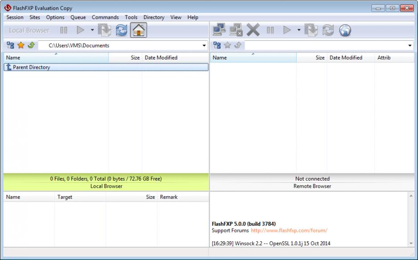Open the Sites menu
Image resolution: width=418 pixels, height=260 pixels.
pyautogui.click(x=35, y=17)
